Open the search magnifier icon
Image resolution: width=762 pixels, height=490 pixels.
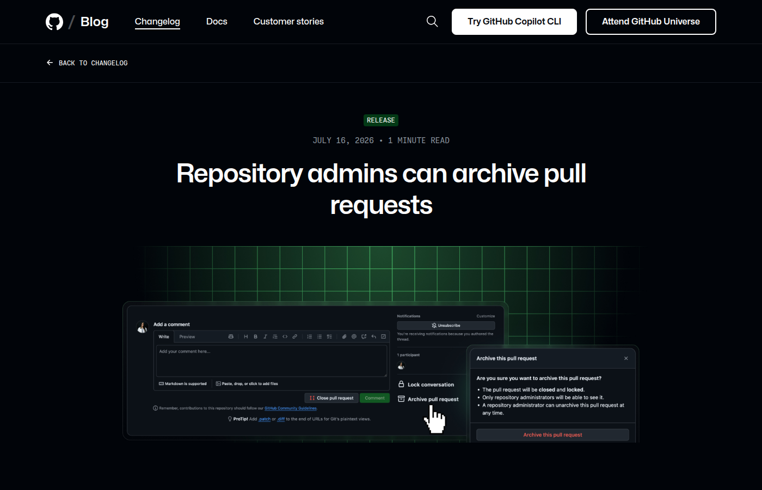click(x=432, y=21)
